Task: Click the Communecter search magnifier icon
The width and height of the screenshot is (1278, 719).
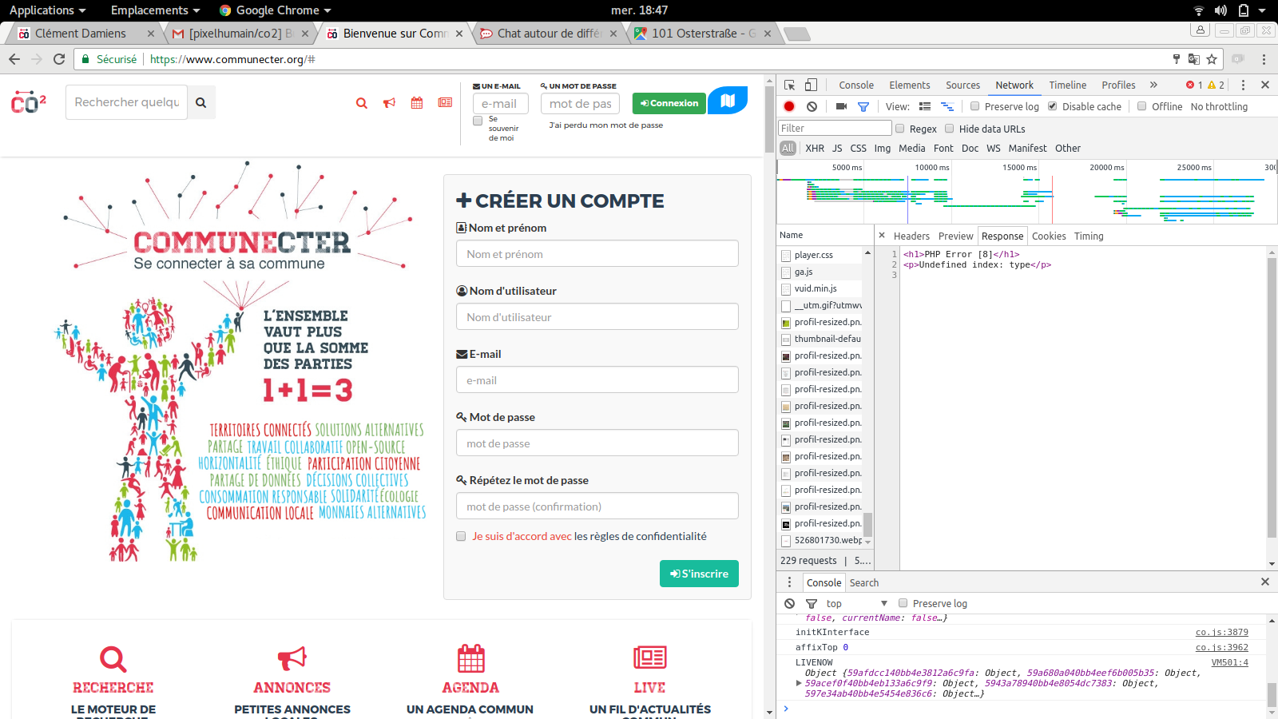Action: pyautogui.click(x=362, y=103)
